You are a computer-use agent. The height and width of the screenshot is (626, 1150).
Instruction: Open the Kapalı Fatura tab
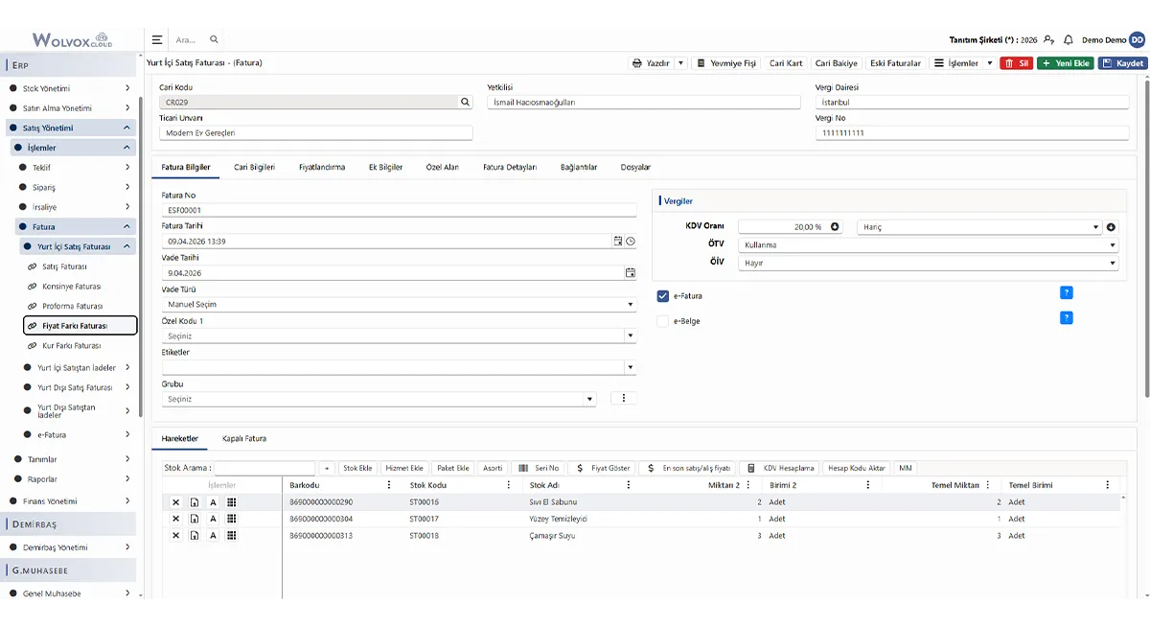(244, 438)
